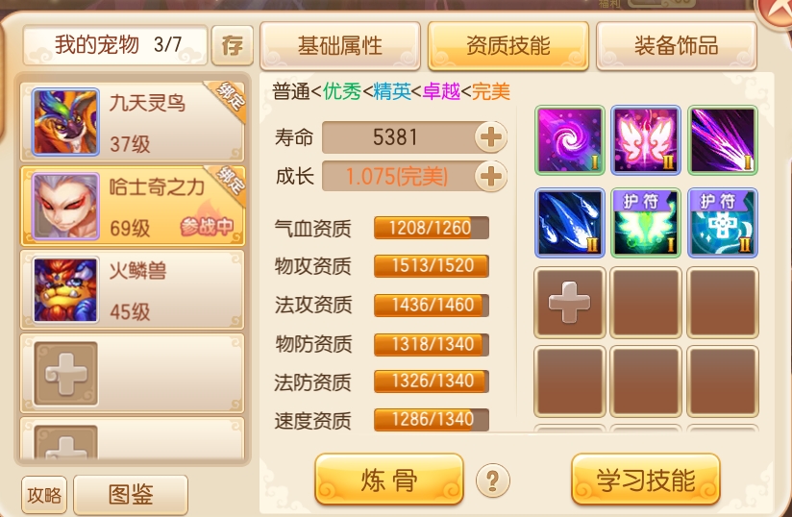Select the purple vortex skill icon
This screenshot has height=517, width=792.
pos(570,140)
